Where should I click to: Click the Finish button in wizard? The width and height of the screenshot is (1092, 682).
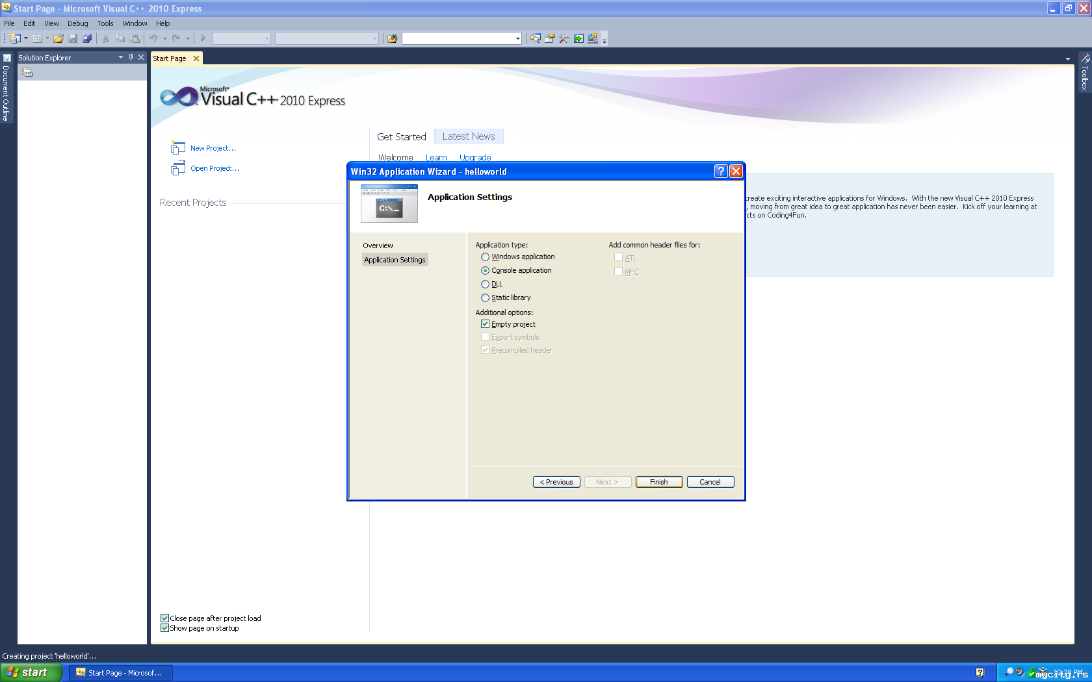(659, 482)
